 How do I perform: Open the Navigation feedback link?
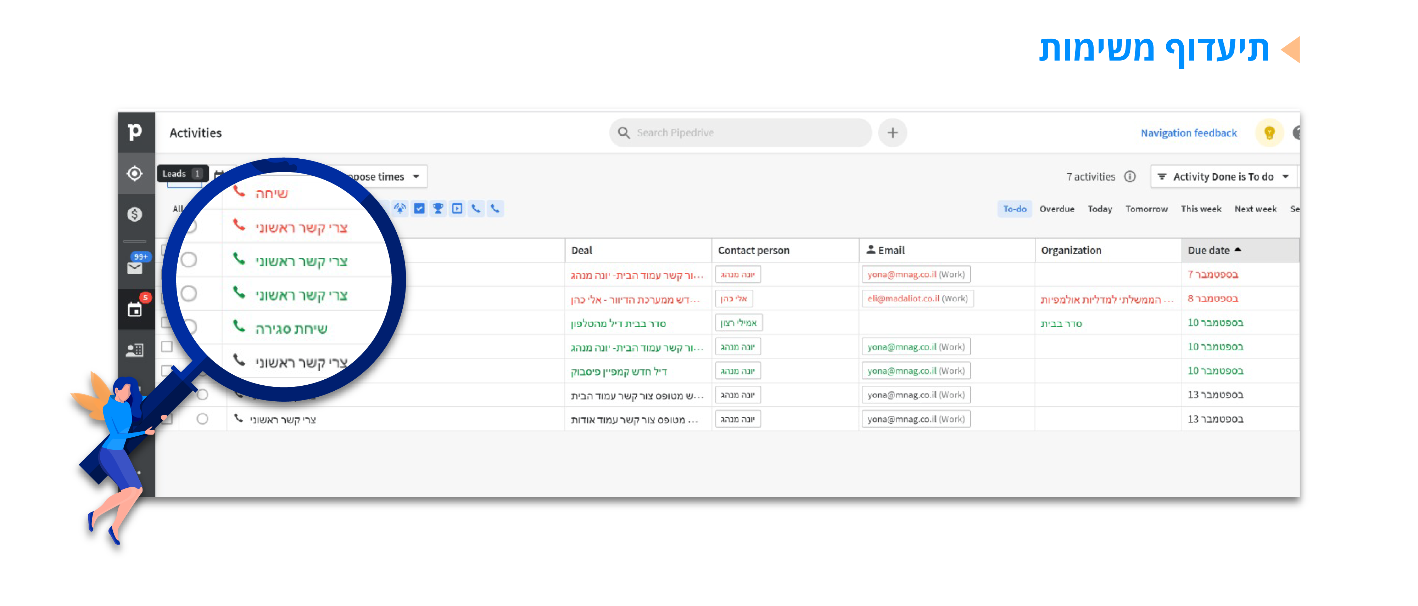coord(1188,133)
